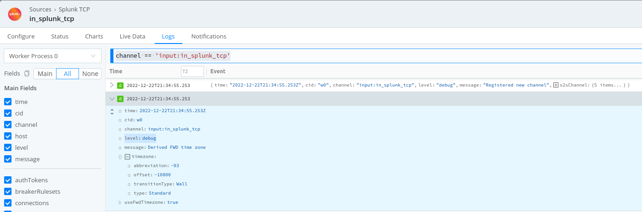Select the Main fields button
642x212 pixels.
click(x=45, y=74)
